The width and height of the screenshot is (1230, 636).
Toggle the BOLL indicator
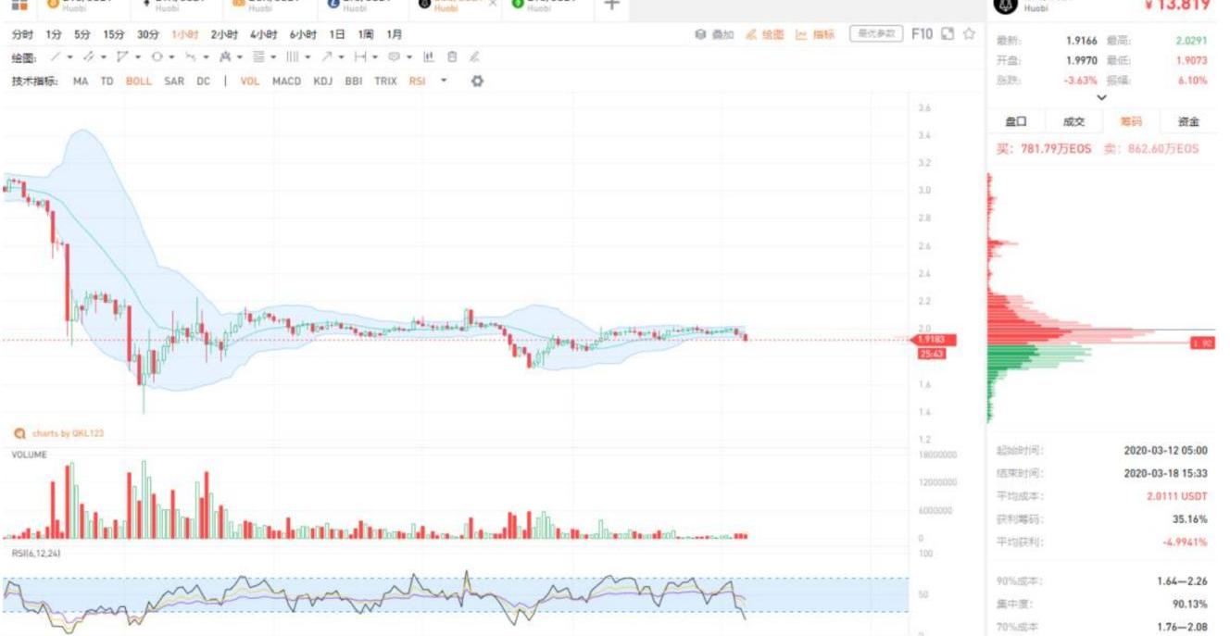point(138,81)
